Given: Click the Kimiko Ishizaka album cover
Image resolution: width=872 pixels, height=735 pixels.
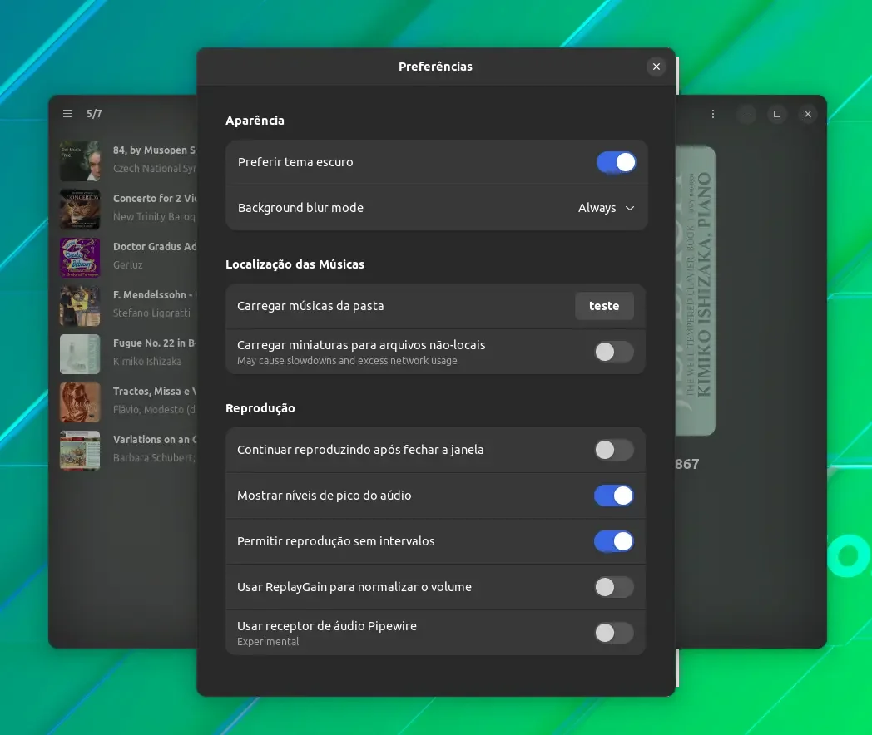Looking at the screenshot, I should point(695,290).
